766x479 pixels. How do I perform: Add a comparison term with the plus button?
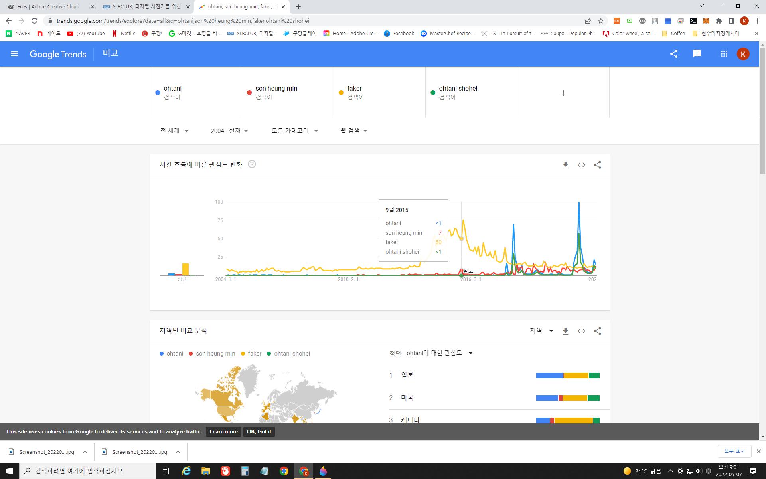[x=563, y=93]
